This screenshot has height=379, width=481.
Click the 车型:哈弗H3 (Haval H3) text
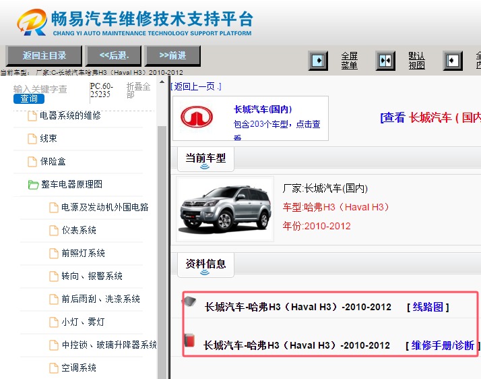pos(336,207)
